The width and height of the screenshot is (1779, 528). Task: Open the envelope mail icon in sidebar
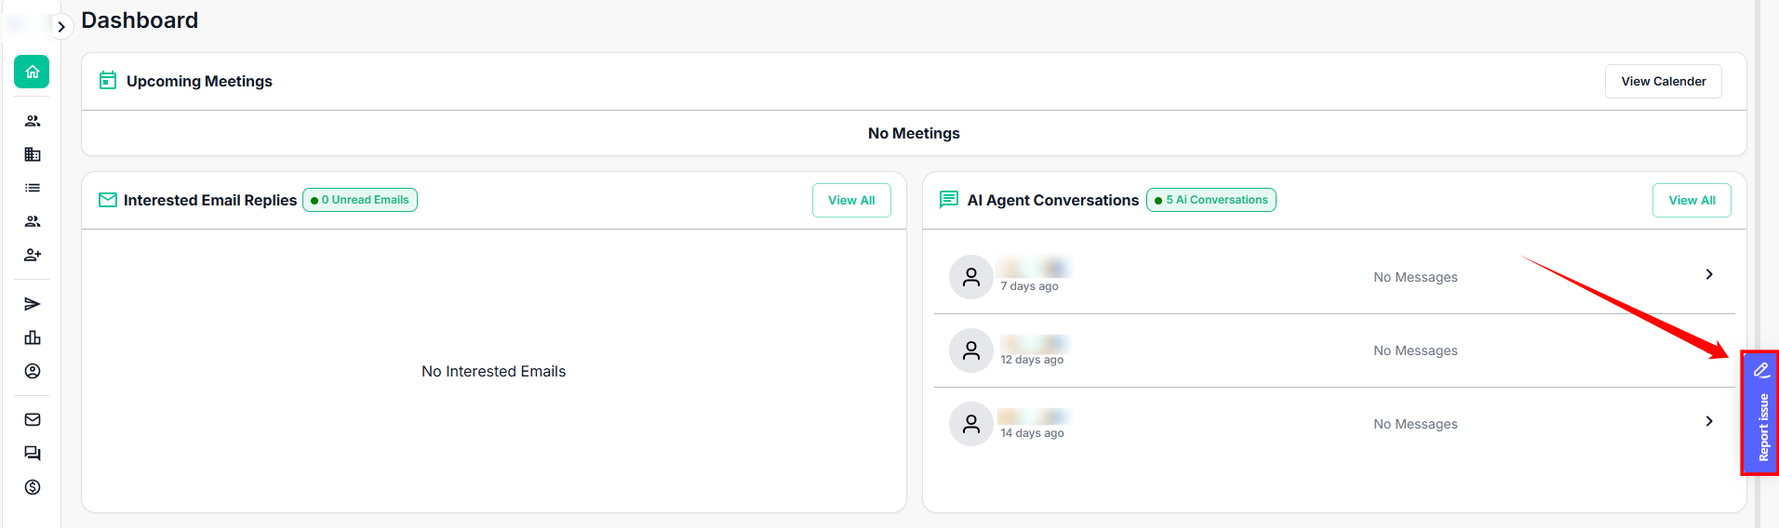[x=33, y=419]
